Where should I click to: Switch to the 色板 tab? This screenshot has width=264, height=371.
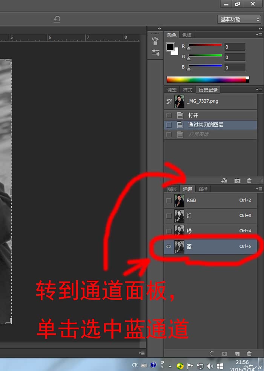click(x=187, y=35)
